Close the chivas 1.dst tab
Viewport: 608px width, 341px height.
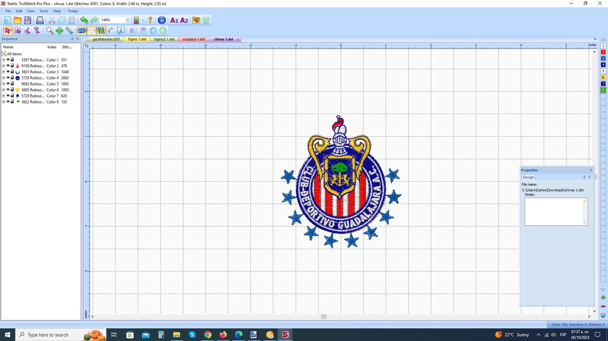pos(238,40)
